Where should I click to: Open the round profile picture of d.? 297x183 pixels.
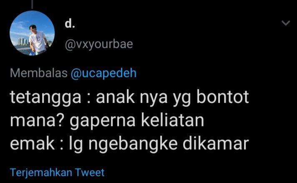click(32, 33)
